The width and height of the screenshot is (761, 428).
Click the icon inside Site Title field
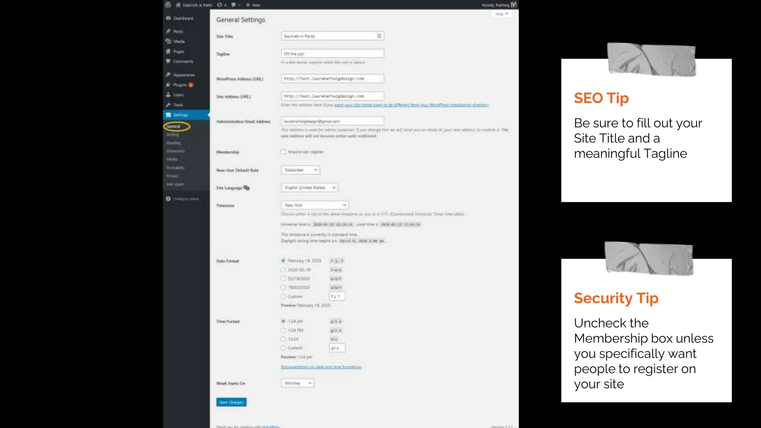tap(379, 36)
